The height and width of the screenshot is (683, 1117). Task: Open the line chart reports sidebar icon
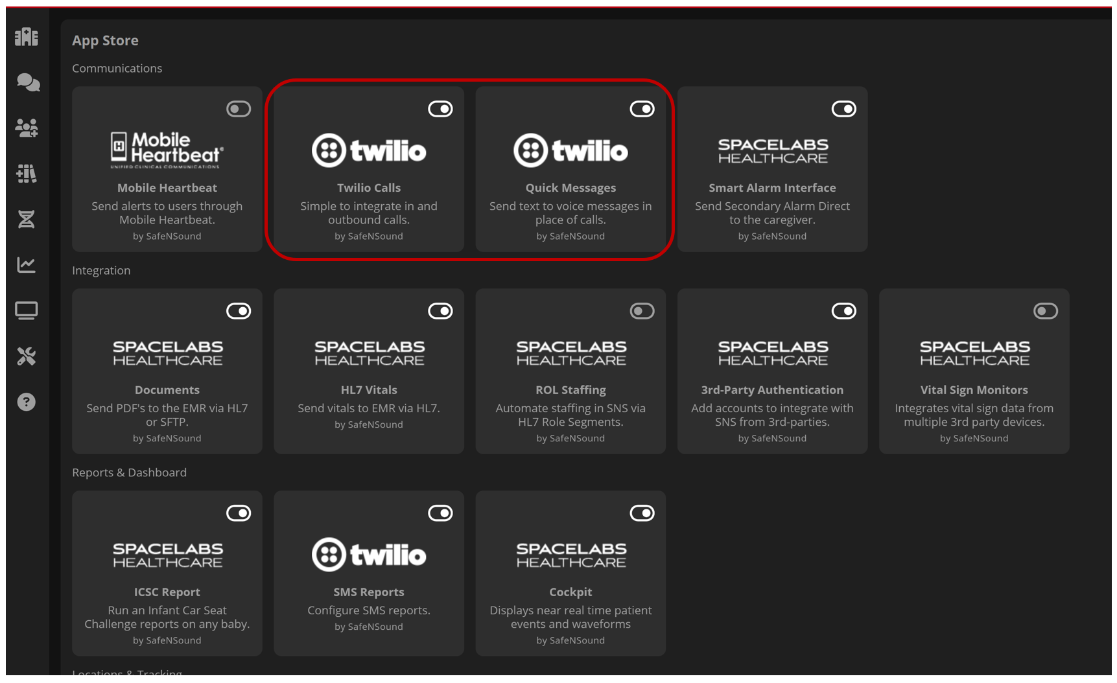point(27,264)
